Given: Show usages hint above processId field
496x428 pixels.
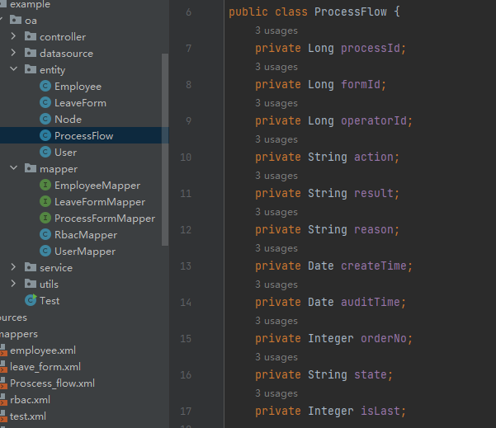Looking at the screenshot, I should click(x=276, y=31).
